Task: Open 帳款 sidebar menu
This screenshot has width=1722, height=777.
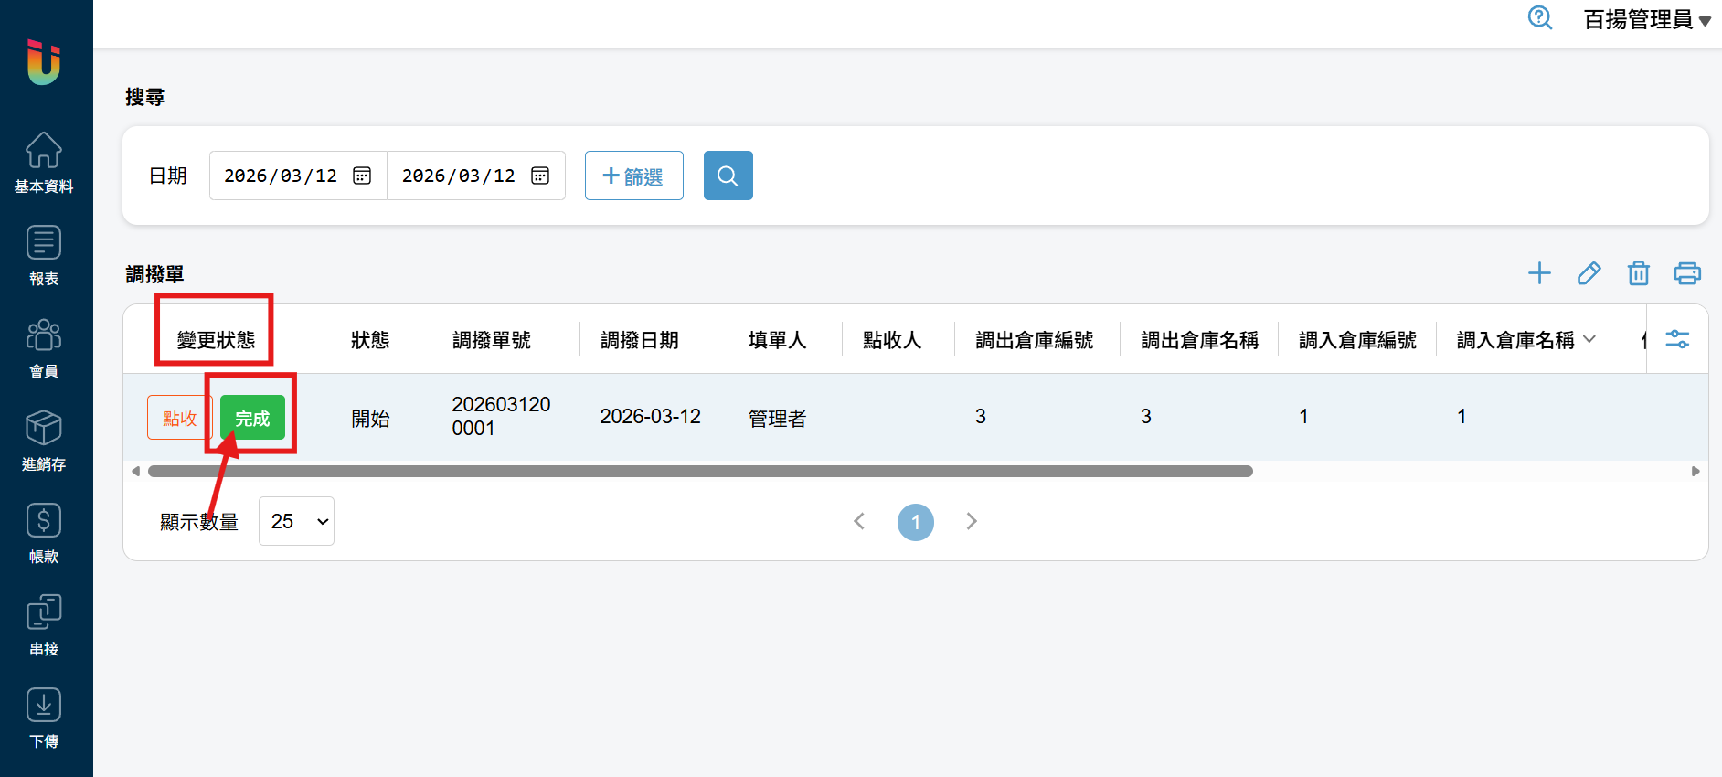Action: coord(44,533)
